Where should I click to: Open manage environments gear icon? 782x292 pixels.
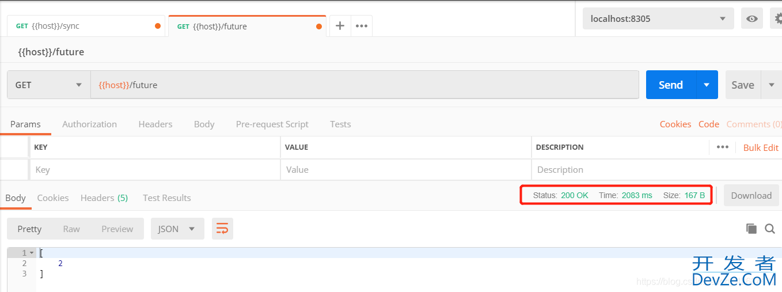[x=777, y=18]
